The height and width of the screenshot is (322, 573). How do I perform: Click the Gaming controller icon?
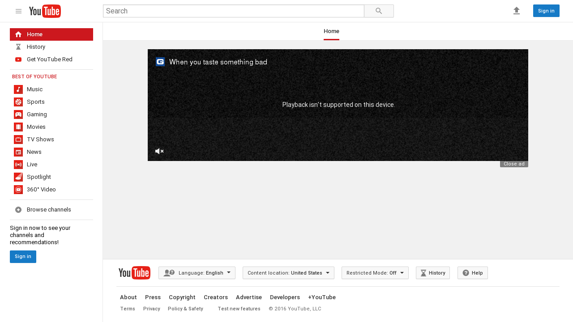click(x=18, y=114)
